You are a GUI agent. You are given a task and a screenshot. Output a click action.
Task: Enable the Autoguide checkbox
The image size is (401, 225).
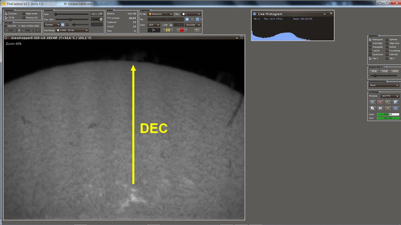(370, 47)
